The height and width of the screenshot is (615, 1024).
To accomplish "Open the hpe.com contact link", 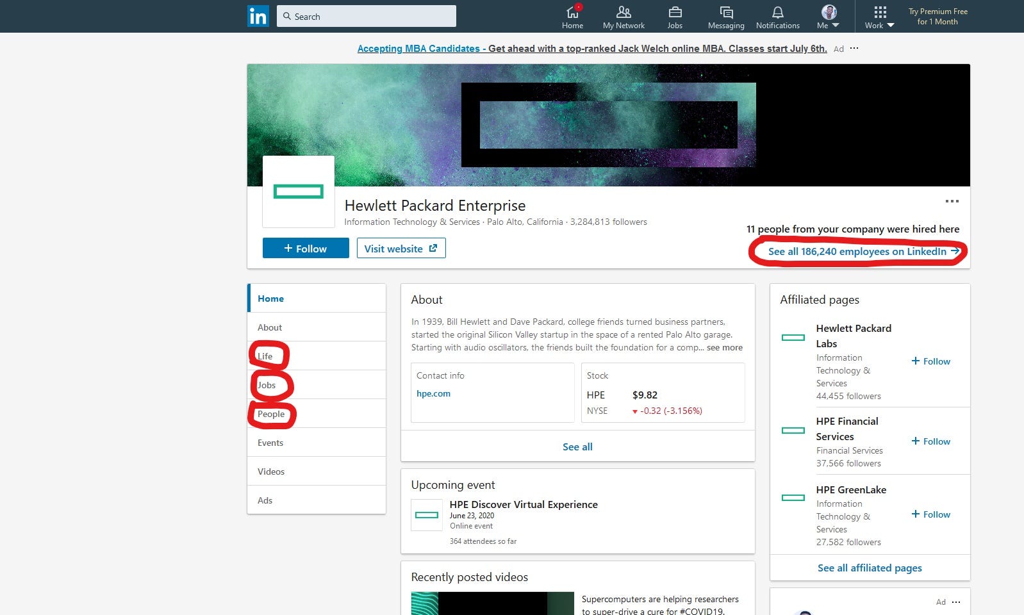I will (x=433, y=393).
